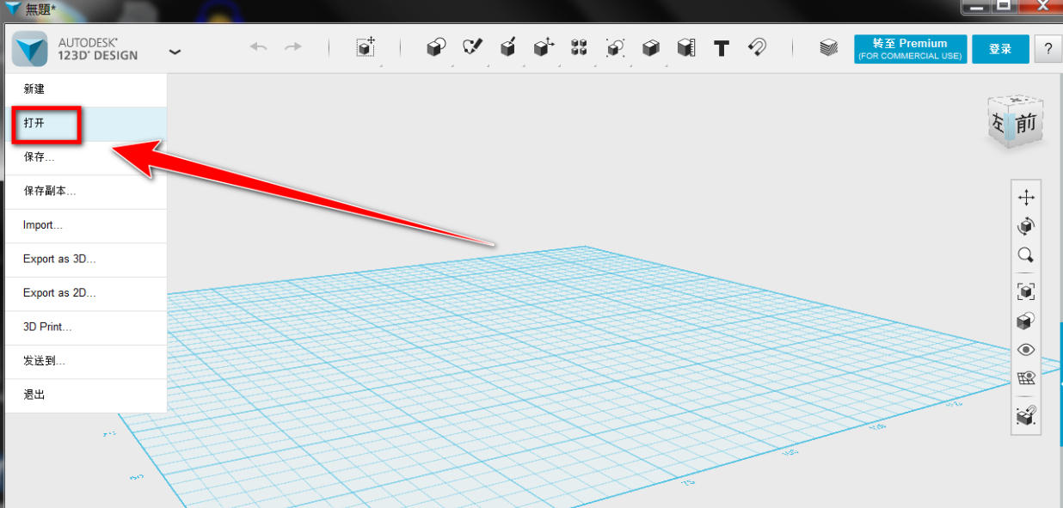1063x508 pixels.
Task: Open the Materials layers icon
Action: (828, 48)
